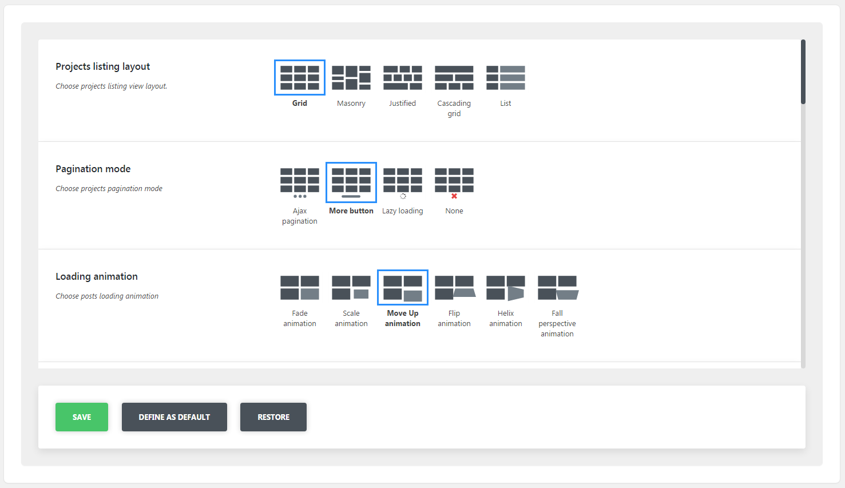Click the 'Helix animation' label text
The width and height of the screenshot is (845, 488).
[506, 319]
